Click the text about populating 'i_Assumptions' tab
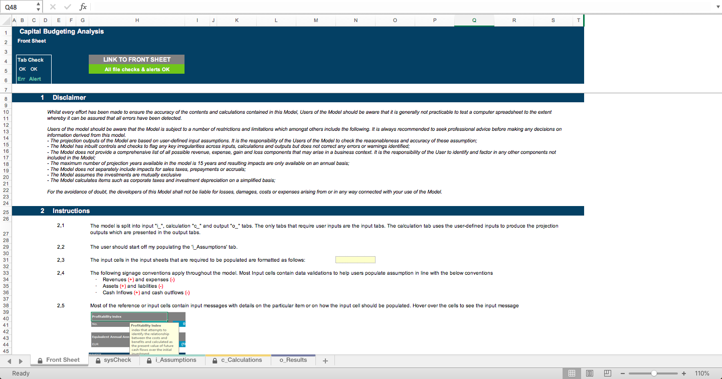Viewport: 722px width, 379px height. click(164, 247)
